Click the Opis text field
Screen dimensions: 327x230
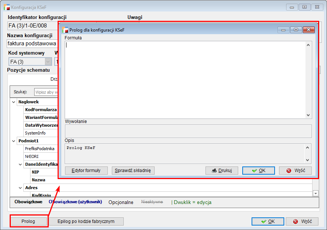(185, 153)
